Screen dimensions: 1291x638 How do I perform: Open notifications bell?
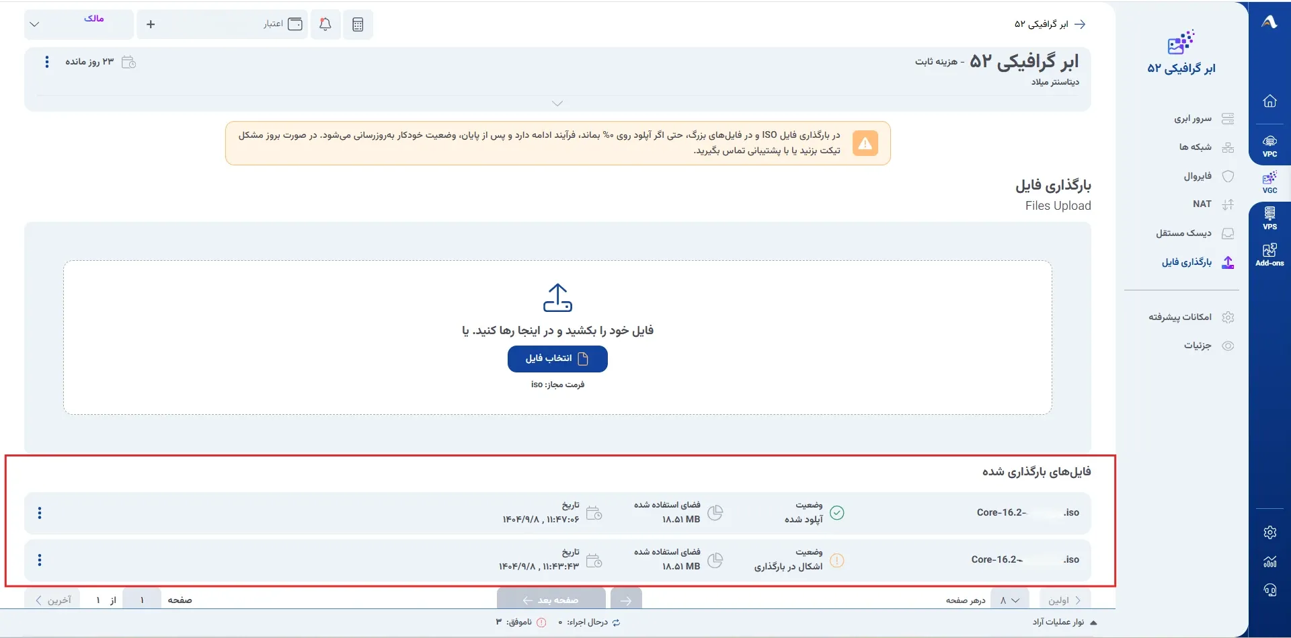(325, 24)
